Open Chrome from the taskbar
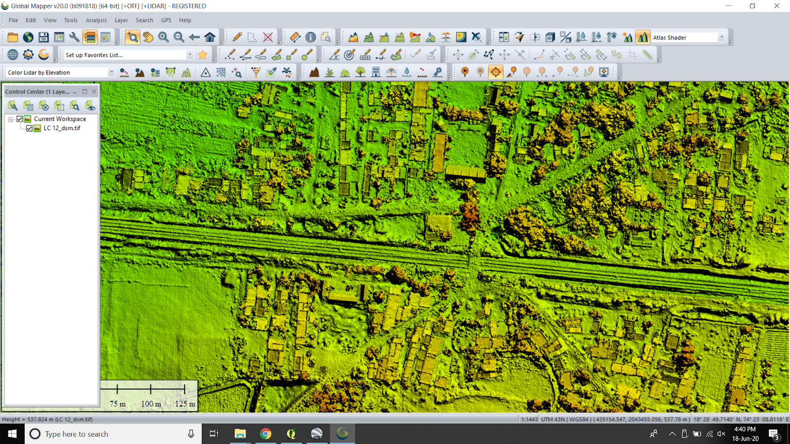 pyautogui.click(x=266, y=434)
